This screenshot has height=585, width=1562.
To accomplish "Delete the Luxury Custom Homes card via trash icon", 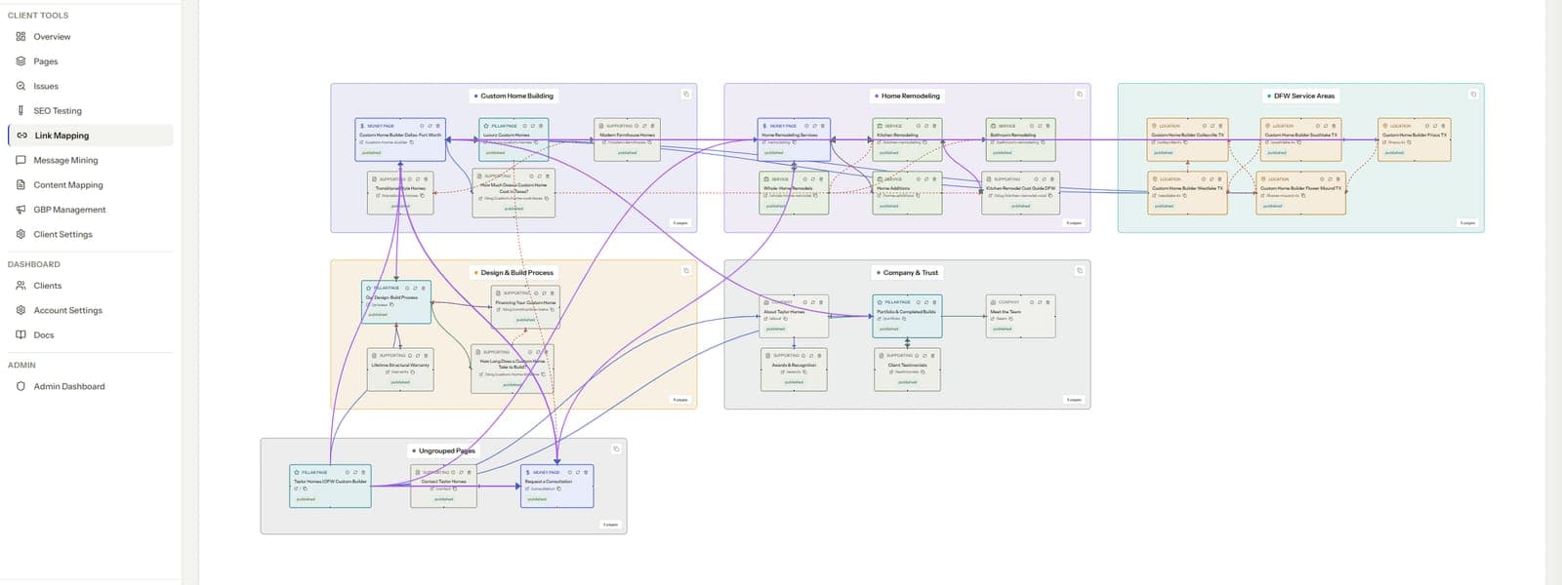I will (x=543, y=126).
